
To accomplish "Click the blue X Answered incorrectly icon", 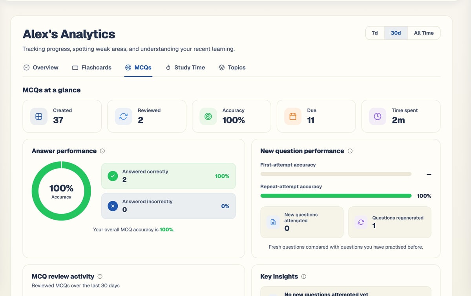I will 113,206.
